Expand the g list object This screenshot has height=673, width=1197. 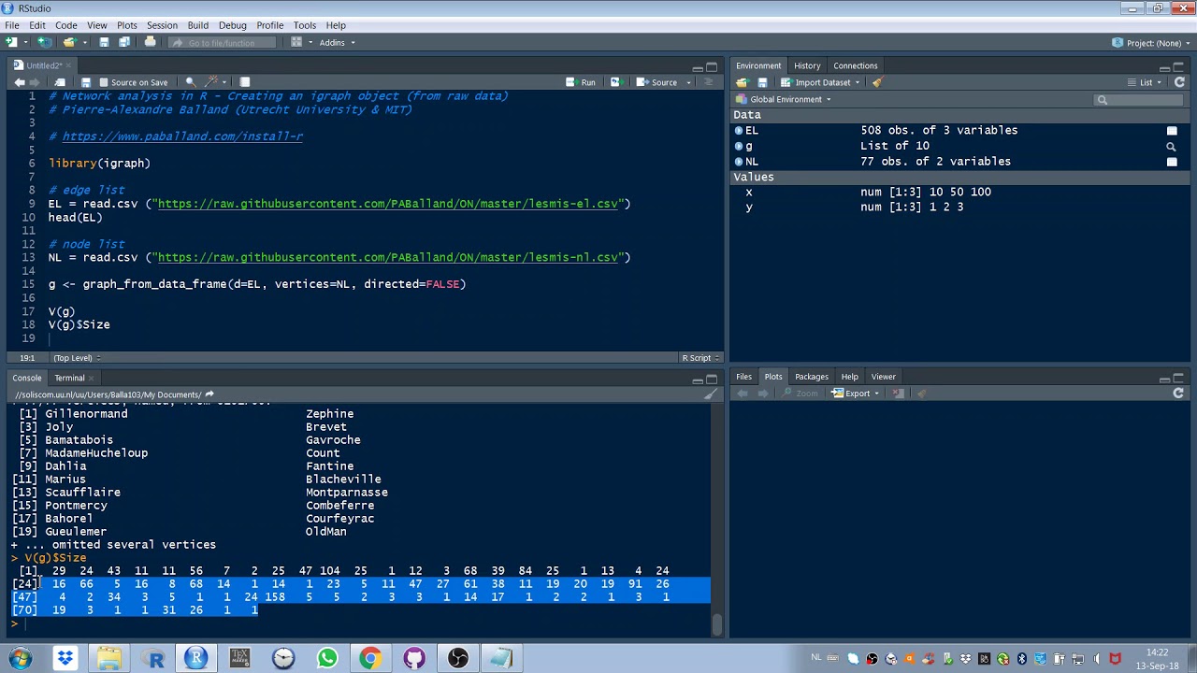coord(739,147)
